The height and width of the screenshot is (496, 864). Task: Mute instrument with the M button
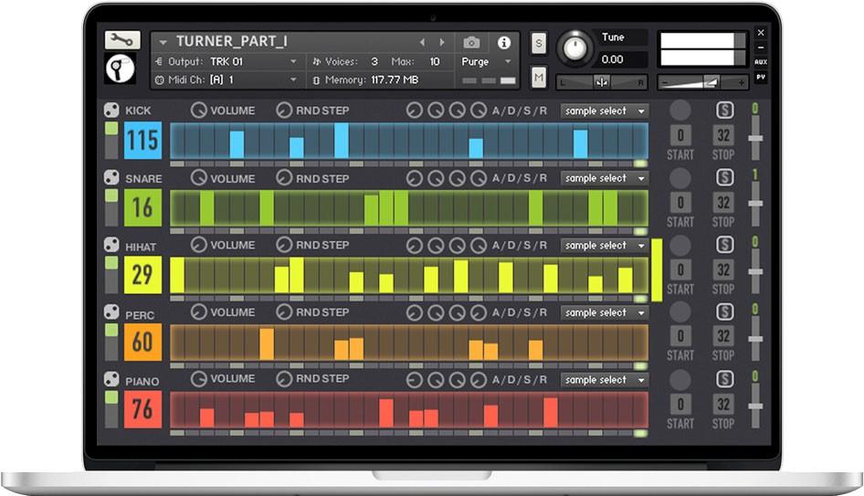click(538, 79)
